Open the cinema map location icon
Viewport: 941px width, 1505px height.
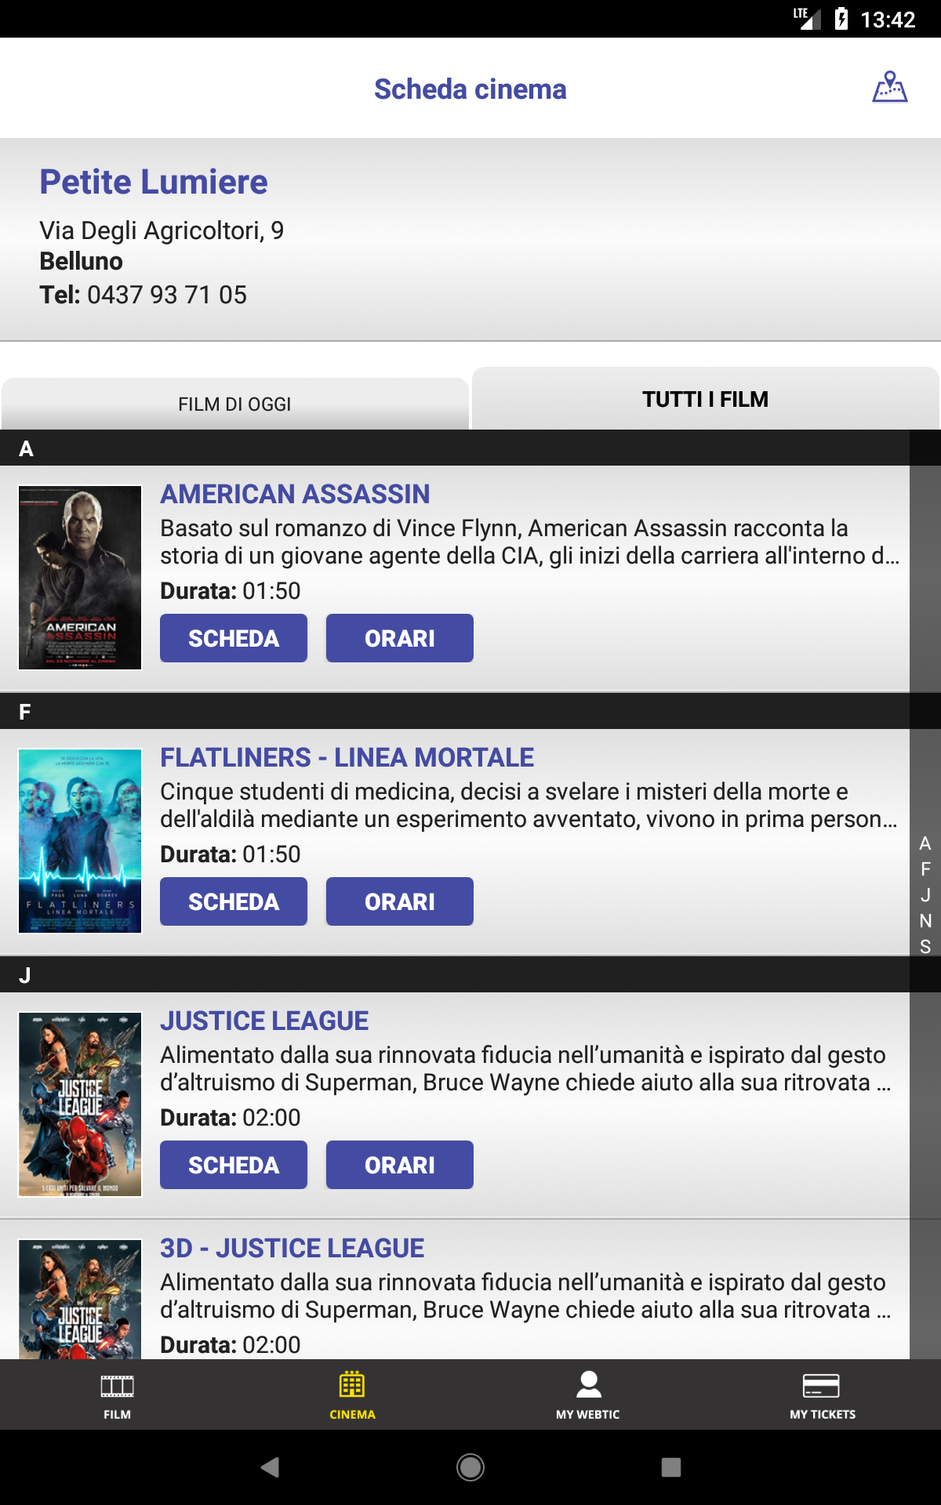[890, 88]
